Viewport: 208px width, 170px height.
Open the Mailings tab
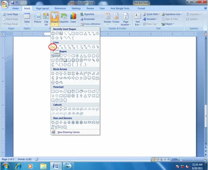76,8
